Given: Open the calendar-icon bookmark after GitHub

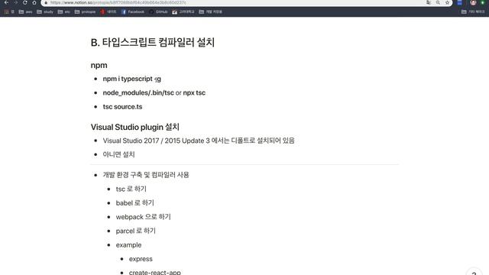Looking at the screenshot, I should point(183,12).
